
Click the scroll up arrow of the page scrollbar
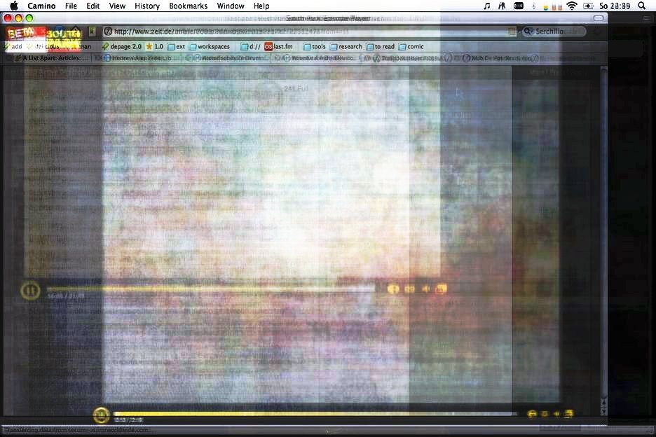click(603, 402)
